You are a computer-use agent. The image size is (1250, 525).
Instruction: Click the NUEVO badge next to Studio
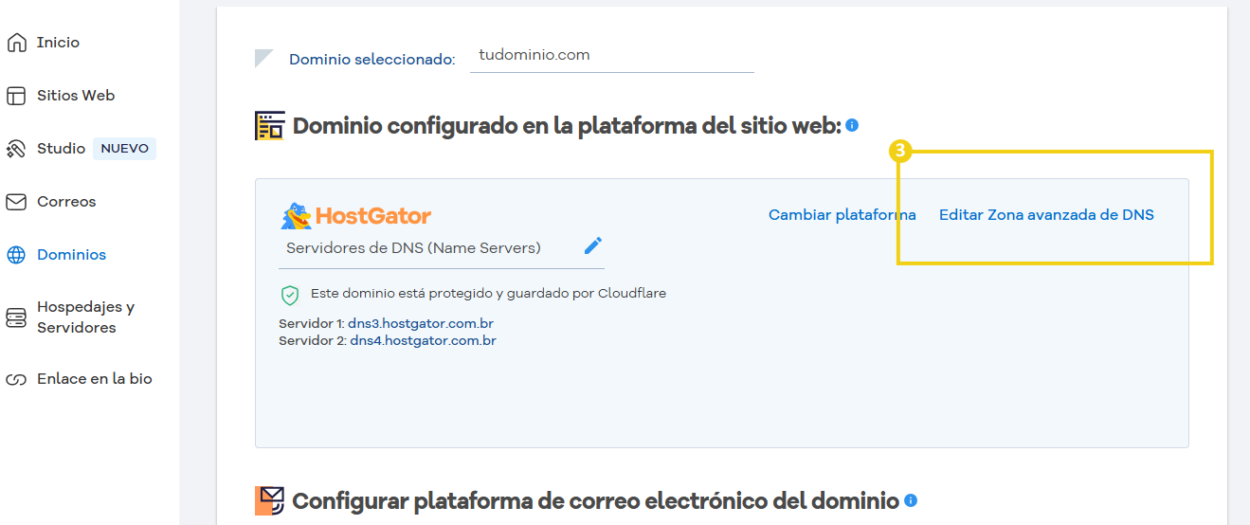coord(124,149)
